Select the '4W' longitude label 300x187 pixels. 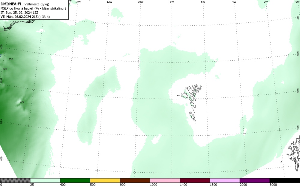pyautogui.click(x=234, y=2)
